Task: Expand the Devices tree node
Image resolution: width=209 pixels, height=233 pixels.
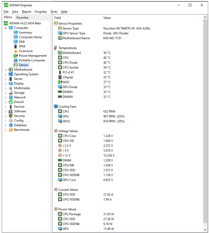Action: click(x=6, y=107)
